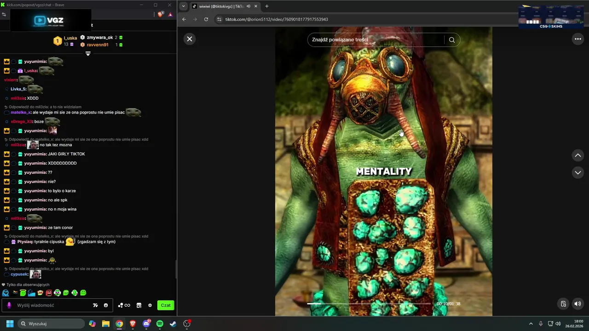This screenshot has width=589, height=331.
Task: Mute tab via speaker icon on TikTok tab
Action: point(248,6)
